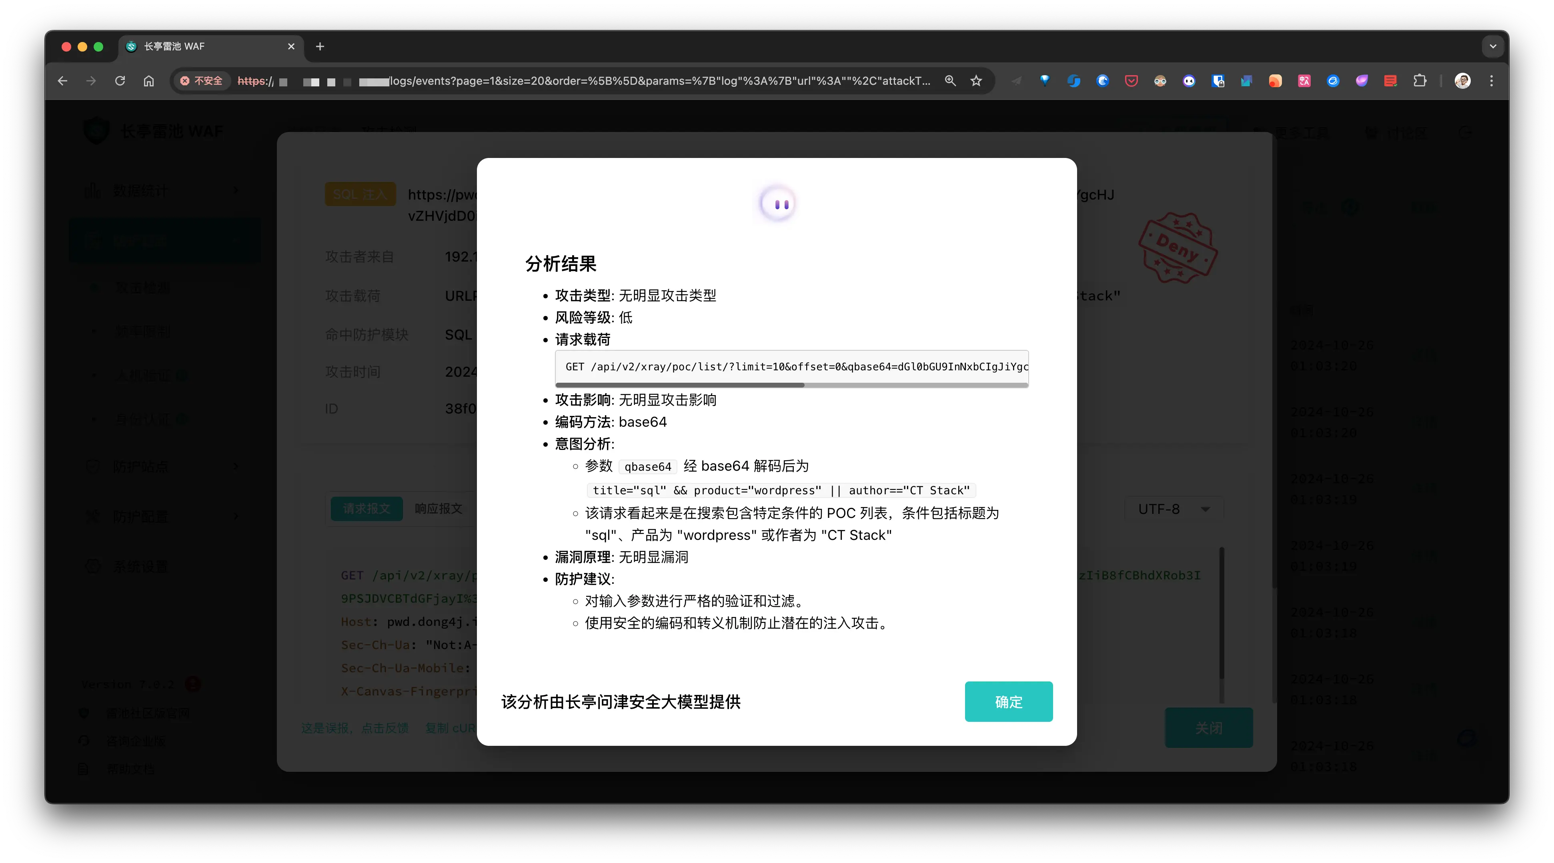Click the 防护配置 sidebar icon
The width and height of the screenshot is (1554, 863).
click(94, 516)
